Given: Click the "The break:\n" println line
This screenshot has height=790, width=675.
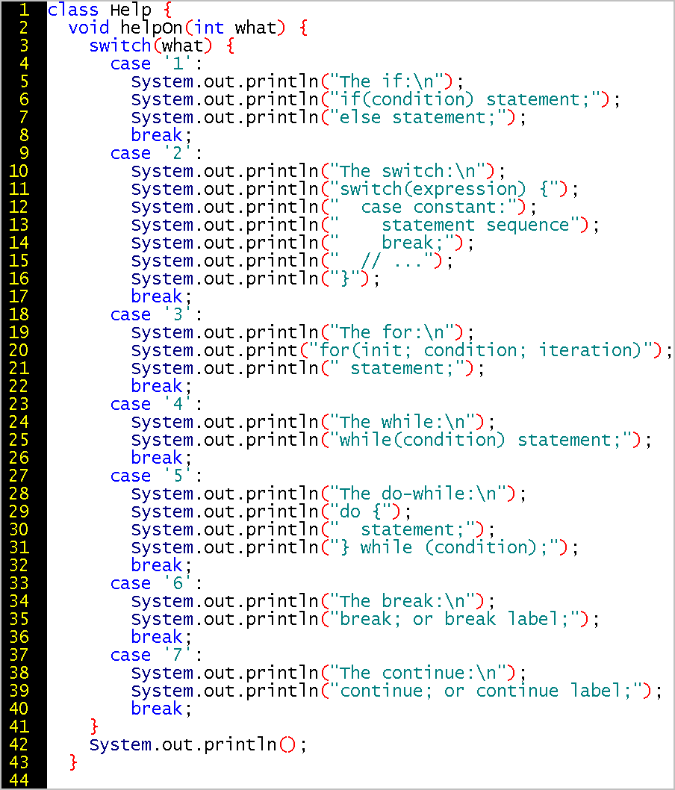Looking at the screenshot, I should [313, 601].
